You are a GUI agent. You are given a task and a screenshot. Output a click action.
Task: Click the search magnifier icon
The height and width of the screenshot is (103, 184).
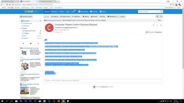tap(161, 11)
